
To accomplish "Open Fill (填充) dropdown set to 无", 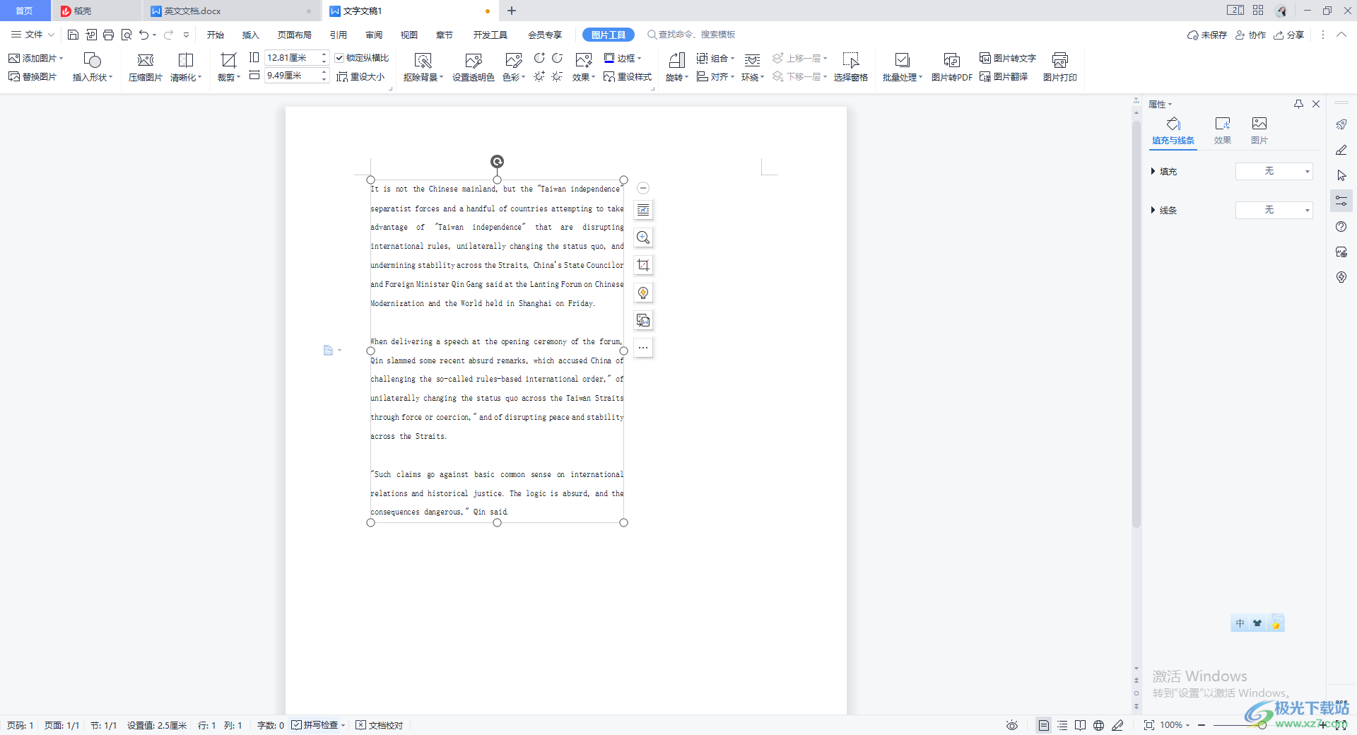I will (1274, 171).
